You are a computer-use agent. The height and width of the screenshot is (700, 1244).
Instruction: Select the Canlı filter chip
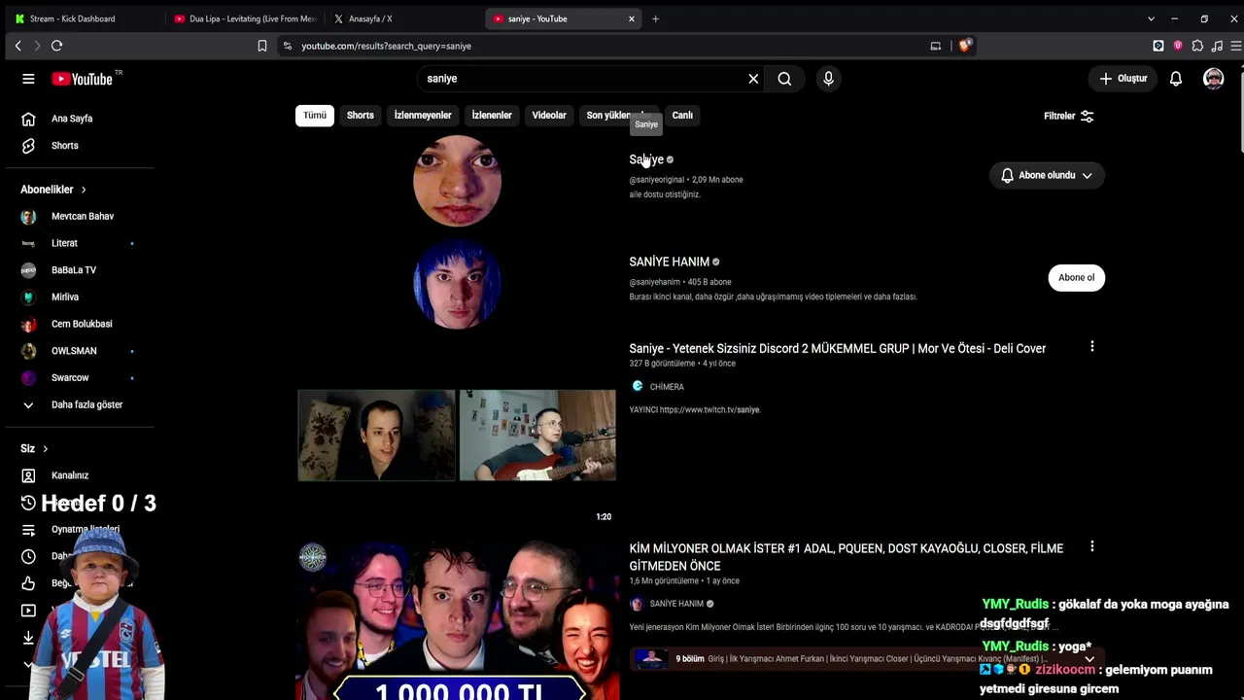[x=682, y=116]
